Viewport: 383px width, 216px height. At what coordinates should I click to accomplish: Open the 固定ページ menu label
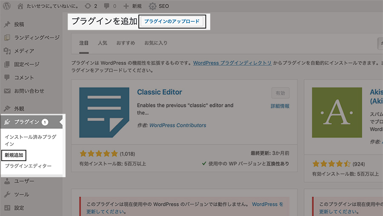tap(27, 64)
